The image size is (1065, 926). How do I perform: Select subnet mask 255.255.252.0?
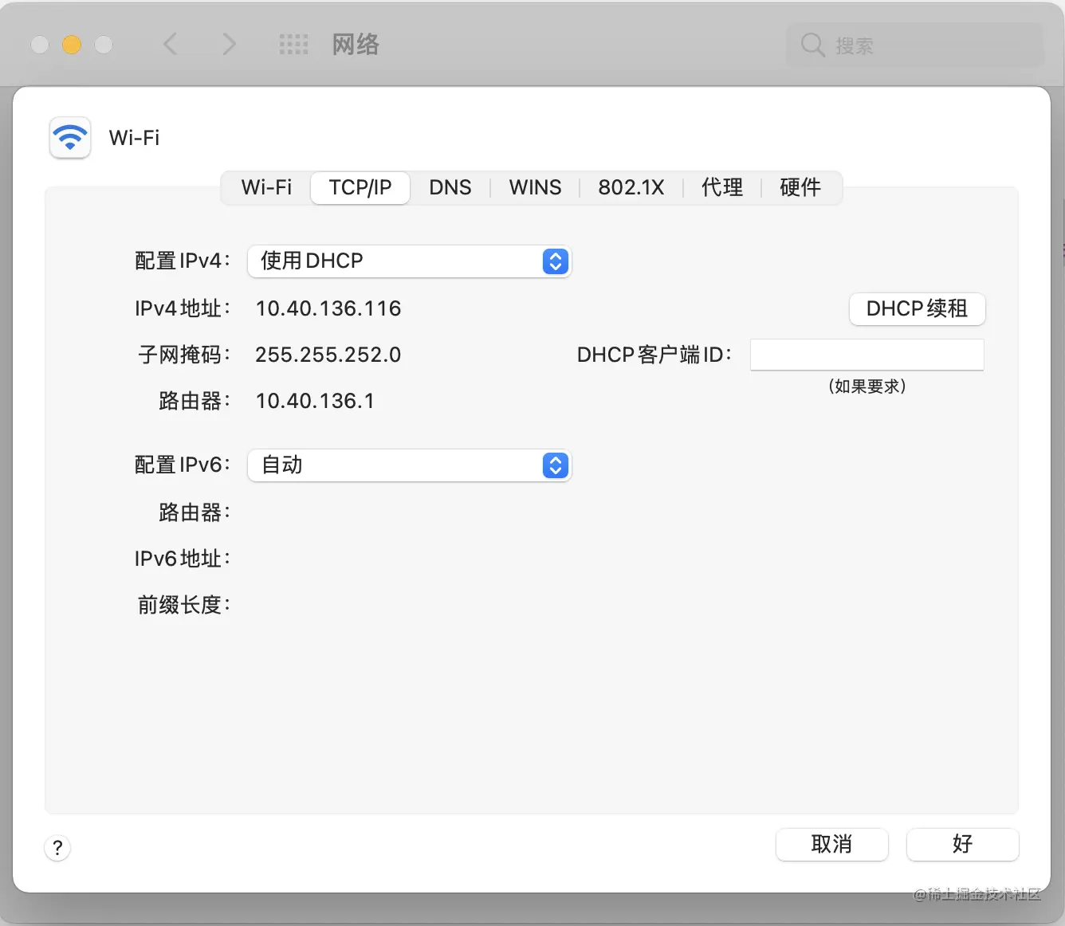pos(328,355)
